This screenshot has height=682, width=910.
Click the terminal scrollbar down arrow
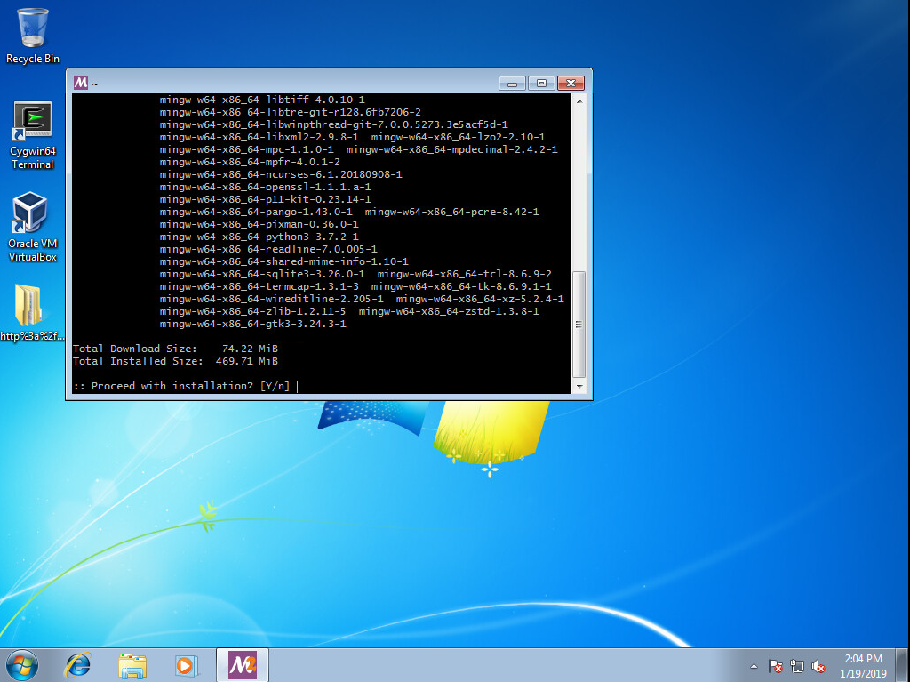pos(579,387)
